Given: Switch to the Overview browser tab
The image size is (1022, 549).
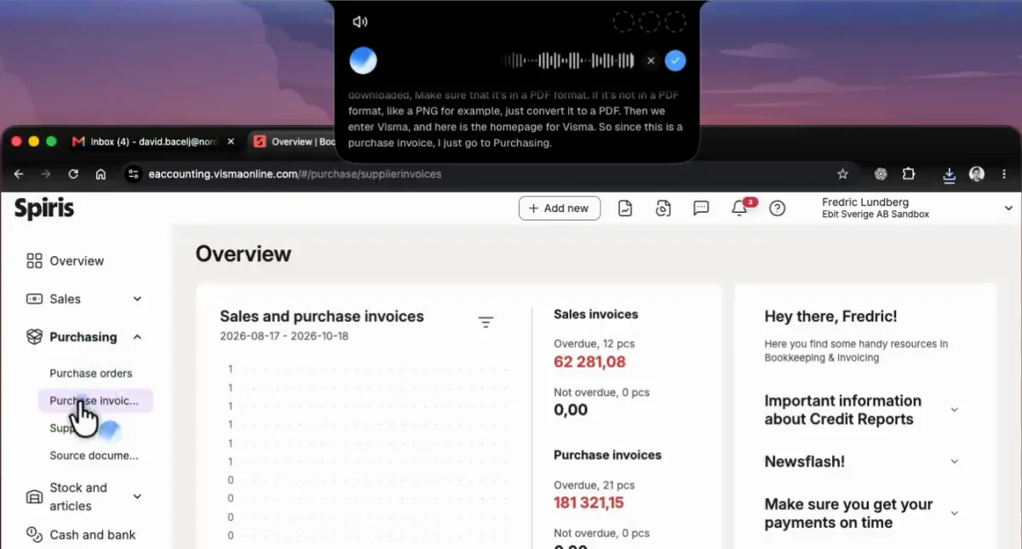Looking at the screenshot, I should click(x=294, y=141).
